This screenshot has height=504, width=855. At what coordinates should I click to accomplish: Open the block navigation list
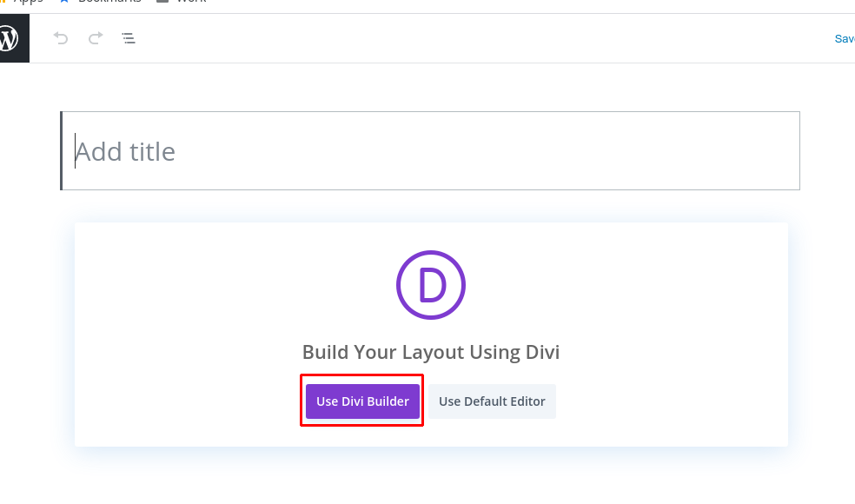(129, 38)
